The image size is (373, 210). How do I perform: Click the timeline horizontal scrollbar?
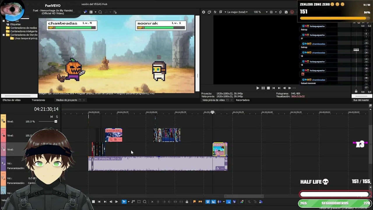244,196
